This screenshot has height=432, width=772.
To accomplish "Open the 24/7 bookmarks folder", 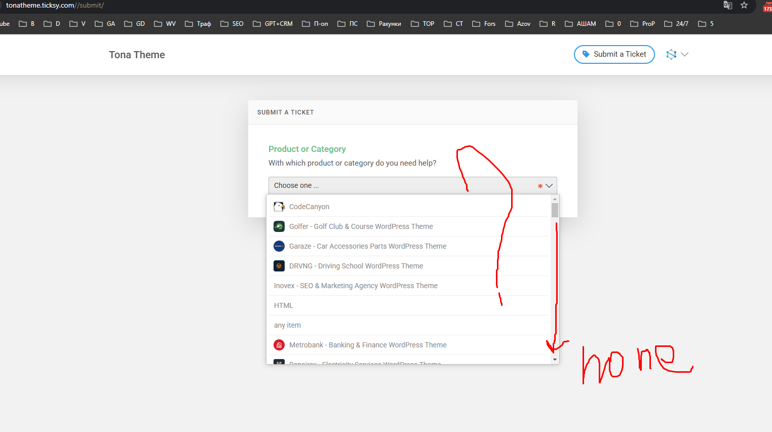I will click(x=676, y=24).
